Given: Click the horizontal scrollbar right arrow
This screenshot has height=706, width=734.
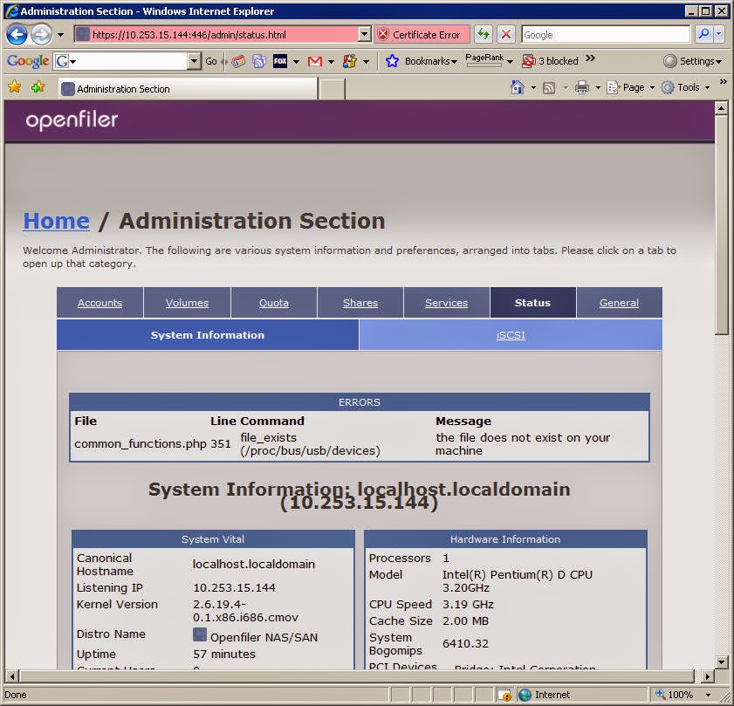Looking at the screenshot, I should pyautogui.click(x=707, y=676).
